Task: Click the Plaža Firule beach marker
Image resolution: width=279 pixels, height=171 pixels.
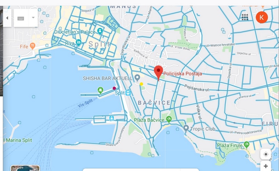Action: tap(247, 144)
